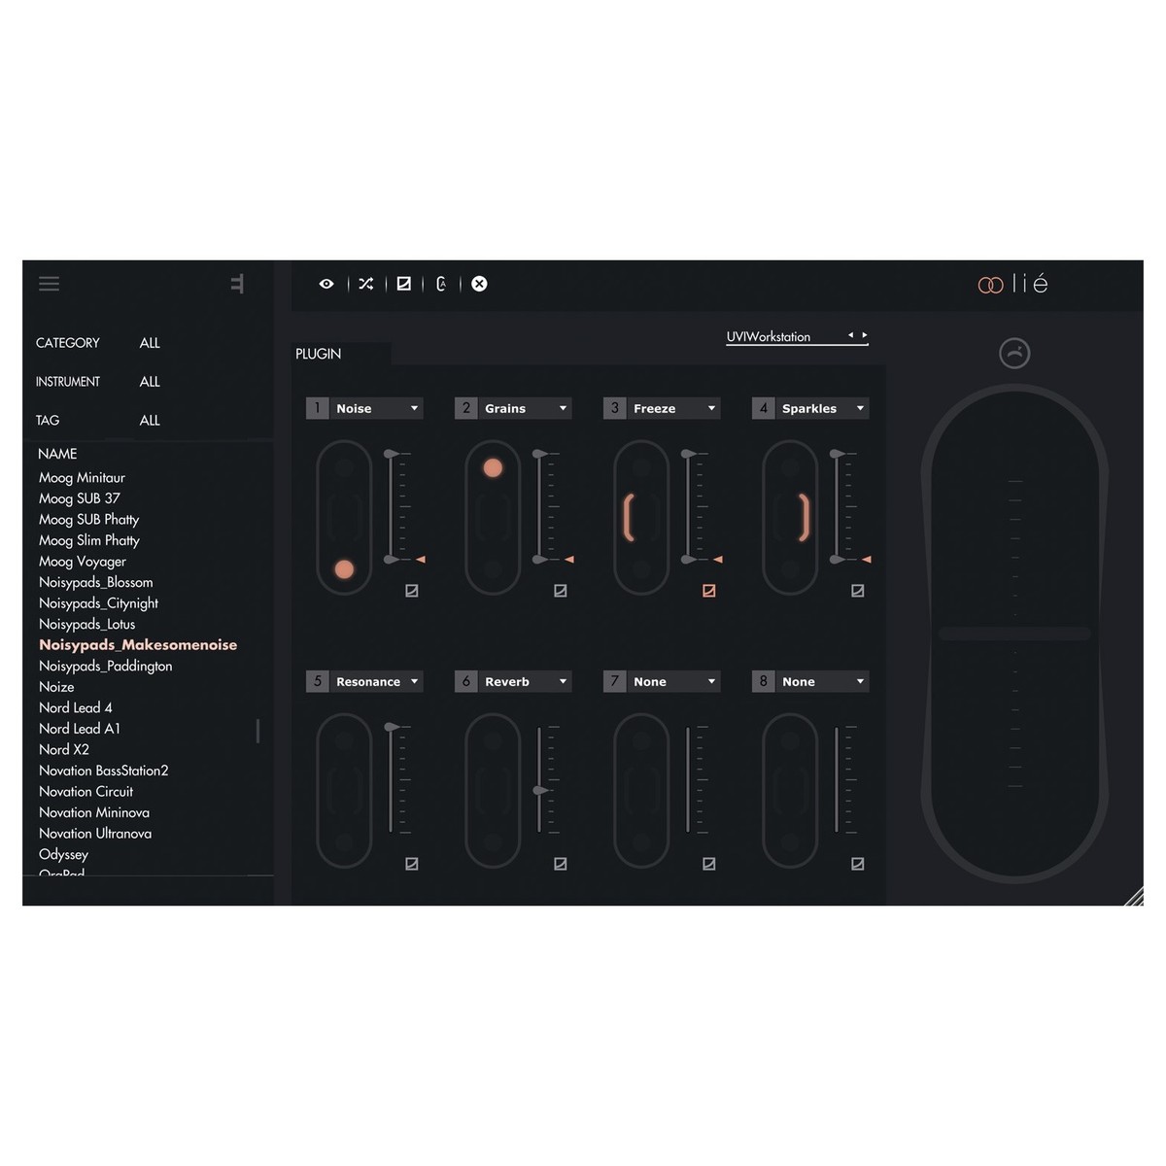Toggle the orange checkbox under Freeze slot

point(709,591)
